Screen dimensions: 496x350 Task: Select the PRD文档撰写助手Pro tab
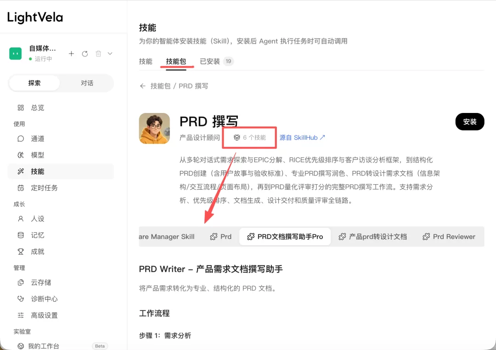[x=285, y=237]
